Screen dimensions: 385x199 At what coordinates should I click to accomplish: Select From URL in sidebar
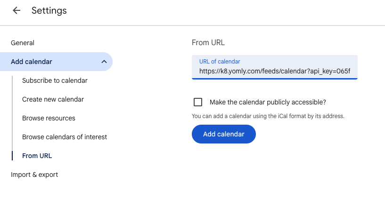tap(37, 156)
